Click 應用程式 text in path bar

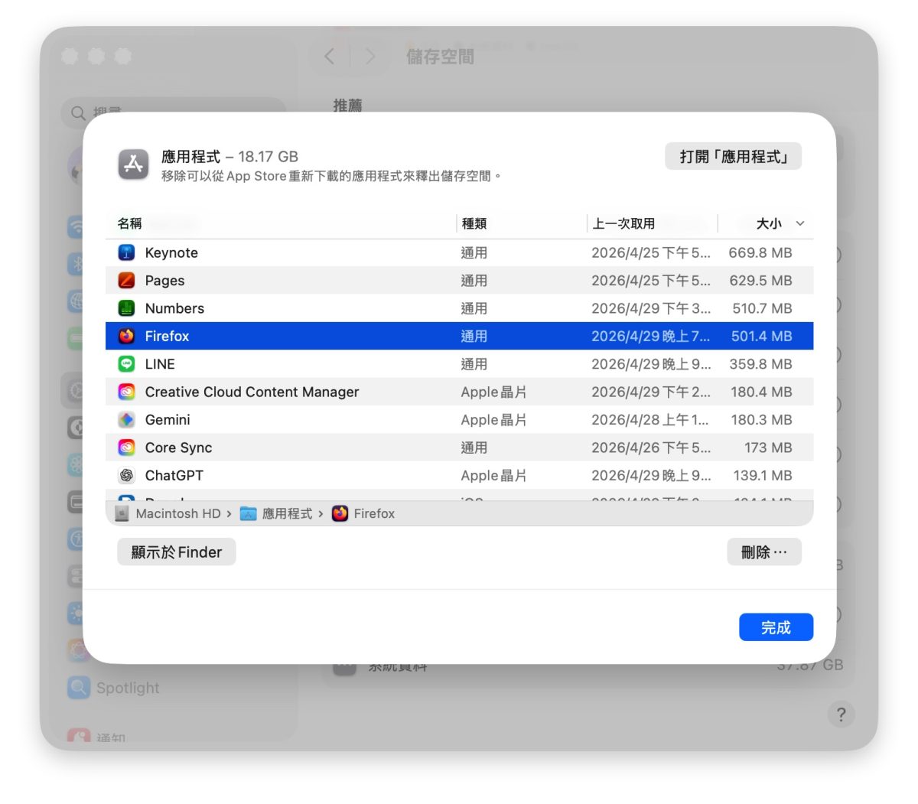(287, 513)
